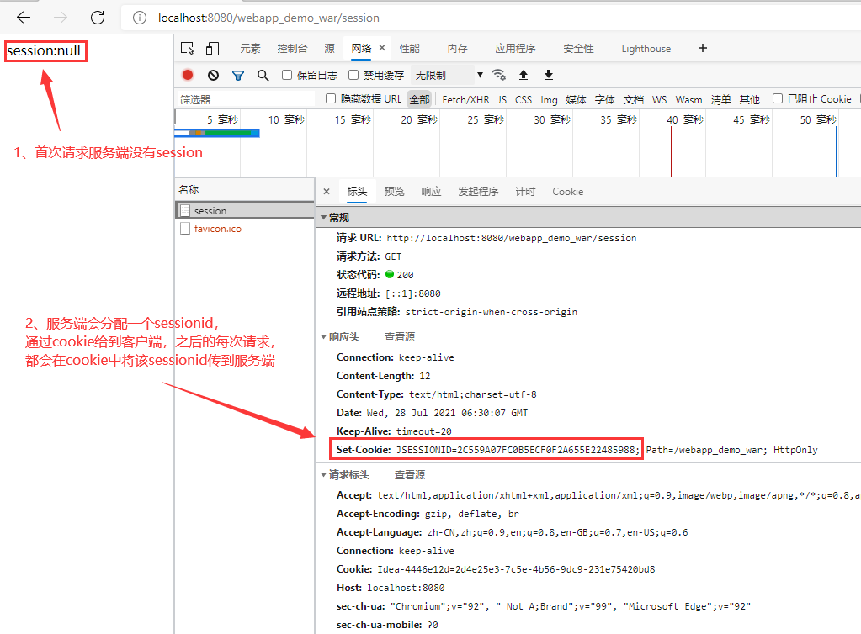Select the 标头 details tab
The image size is (861, 634).
(357, 192)
